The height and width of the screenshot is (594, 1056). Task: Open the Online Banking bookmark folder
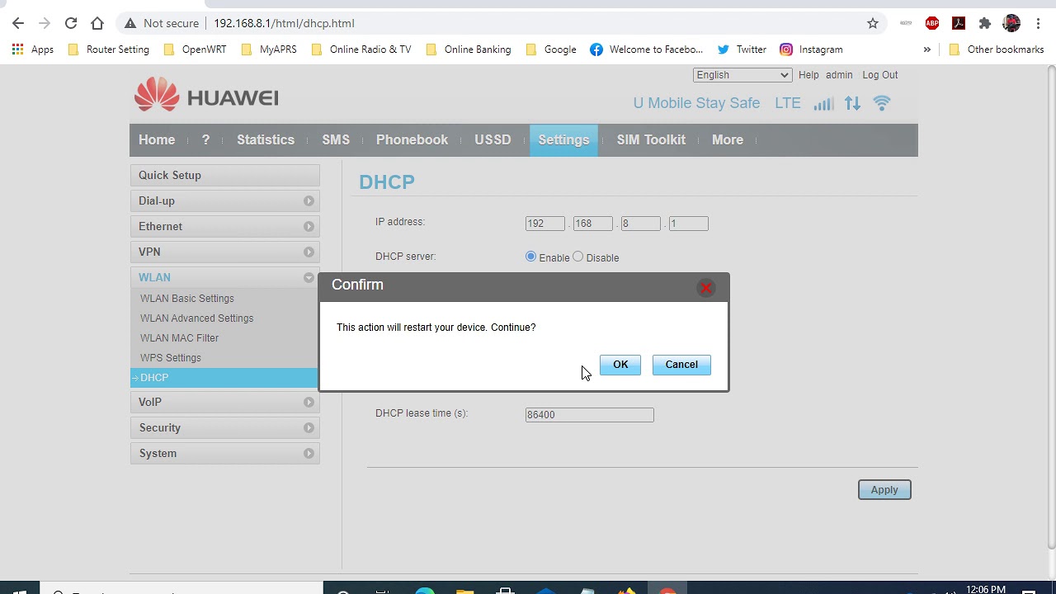pyautogui.click(x=469, y=49)
